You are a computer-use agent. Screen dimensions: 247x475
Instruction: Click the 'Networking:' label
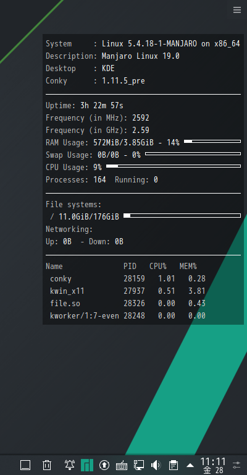pos(70,229)
